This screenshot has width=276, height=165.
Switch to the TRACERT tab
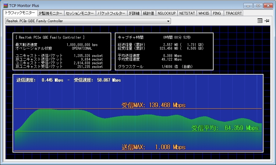234,13
